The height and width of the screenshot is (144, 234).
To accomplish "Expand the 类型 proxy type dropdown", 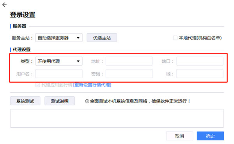I will click(x=58, y=61).
